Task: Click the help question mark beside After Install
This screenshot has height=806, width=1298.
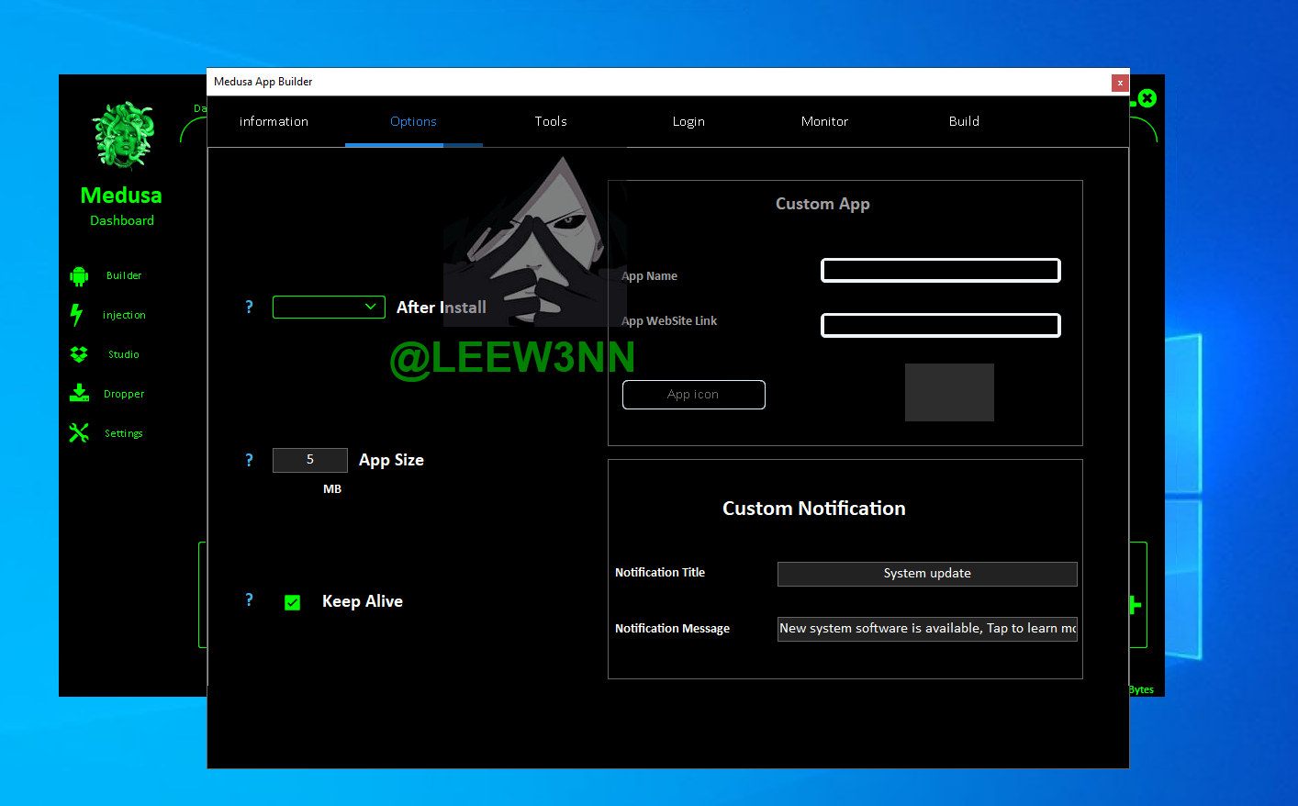Action: 249,308
